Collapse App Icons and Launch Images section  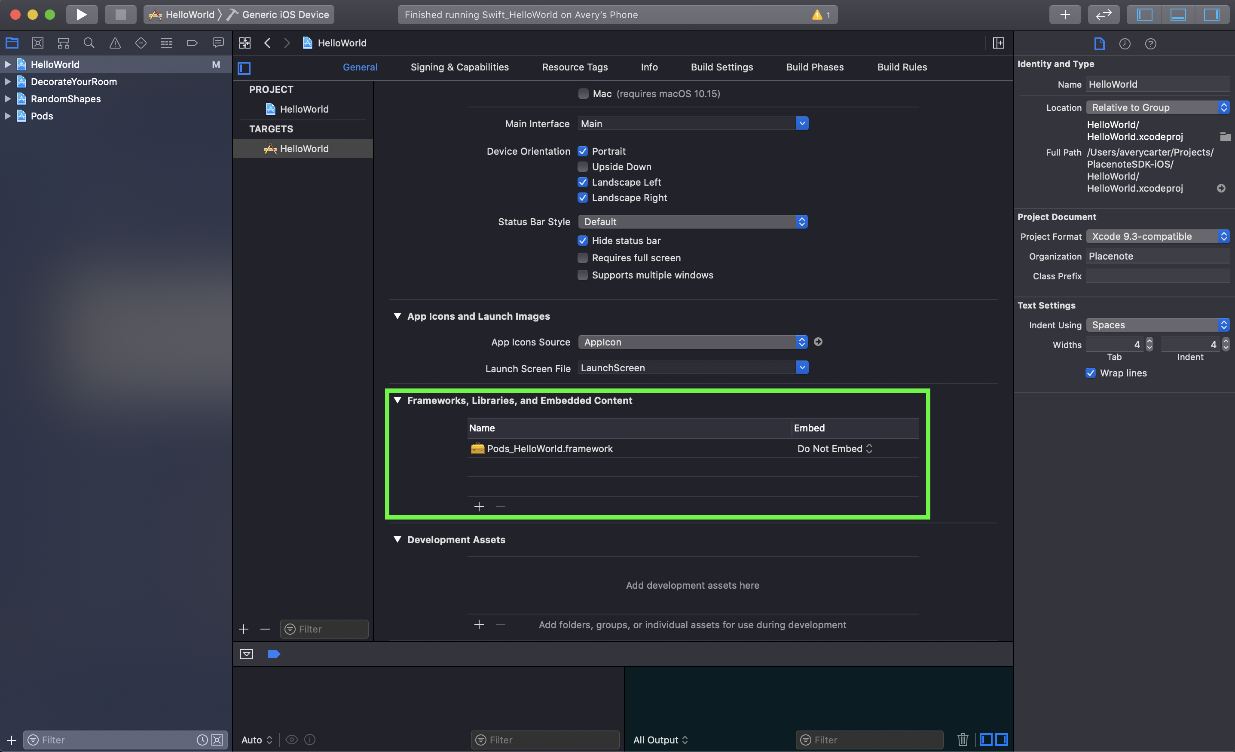pos(397,316)
